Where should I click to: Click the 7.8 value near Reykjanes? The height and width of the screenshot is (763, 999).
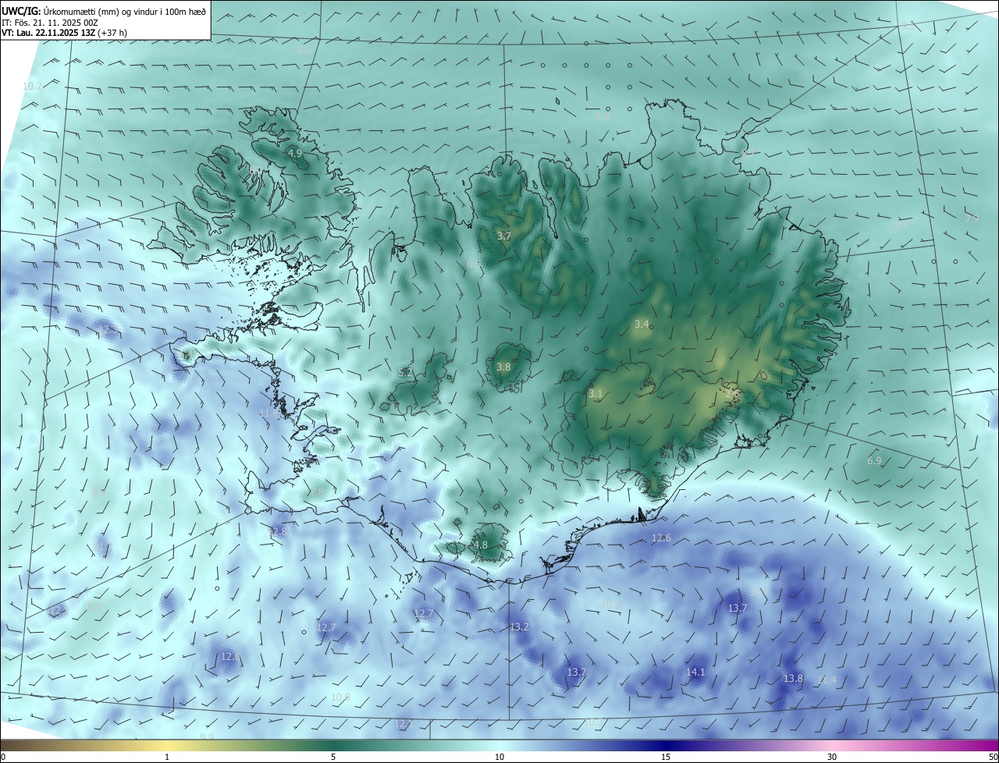pos(315,492)
